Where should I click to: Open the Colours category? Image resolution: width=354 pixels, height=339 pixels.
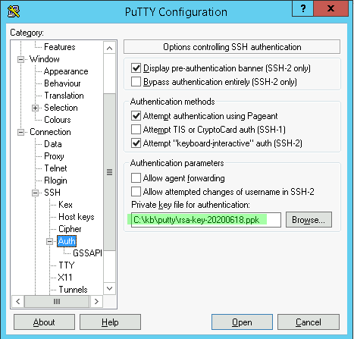(58, 120)
